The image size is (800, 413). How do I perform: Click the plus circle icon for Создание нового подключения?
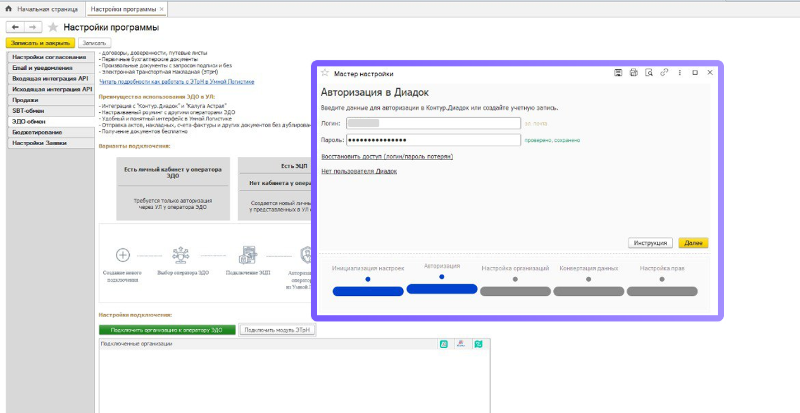[x=123, y=255]
